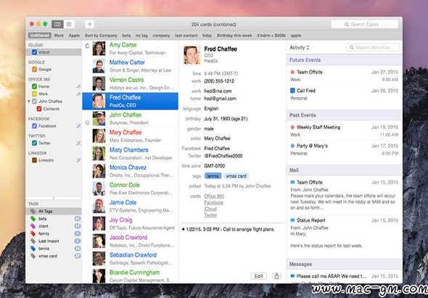Select the blue tennis tag icon in sidebar
The image size is (428, 298).
click(33, 249)
